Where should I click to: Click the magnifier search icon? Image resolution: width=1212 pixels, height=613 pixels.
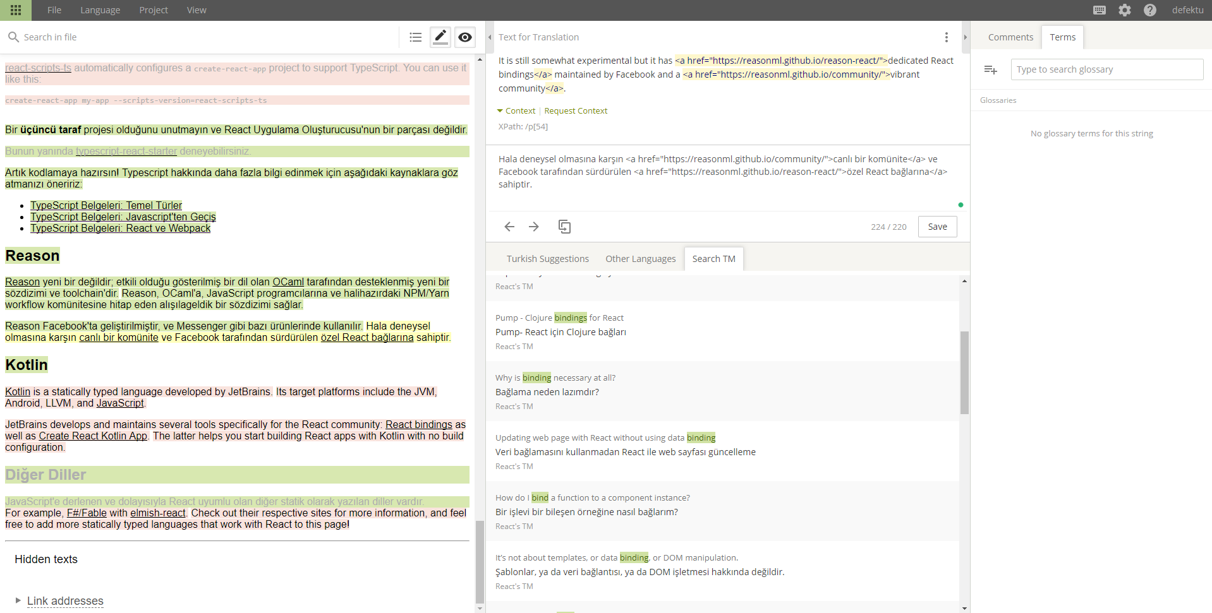point(13,37)
